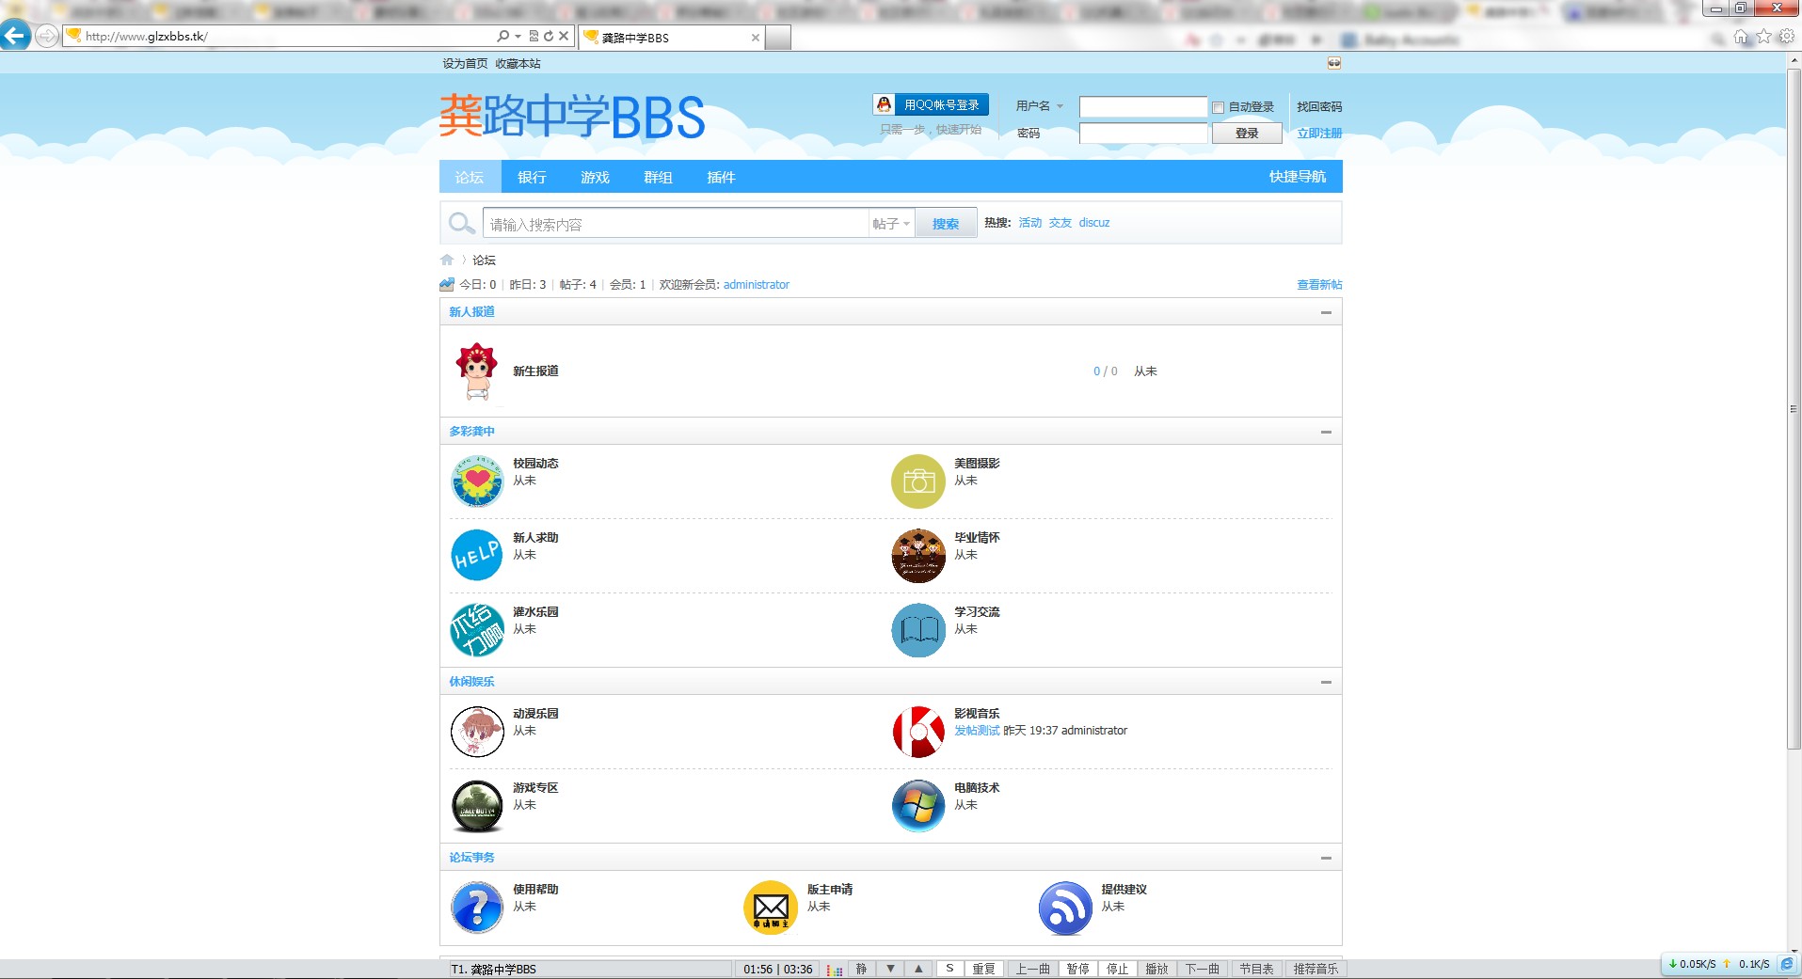The image size is (1802, 979).
Task: Click the 用QQ帐号登录 button
Action: tap(931, 104)
